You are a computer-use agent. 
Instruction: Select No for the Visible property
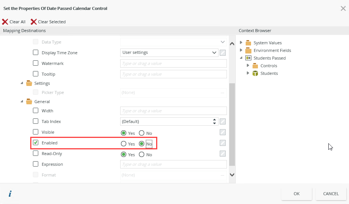[142, 133]
